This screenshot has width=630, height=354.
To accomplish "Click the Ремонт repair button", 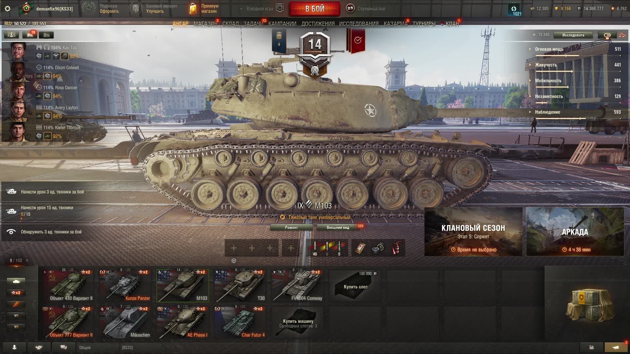I will coord(291,227).
